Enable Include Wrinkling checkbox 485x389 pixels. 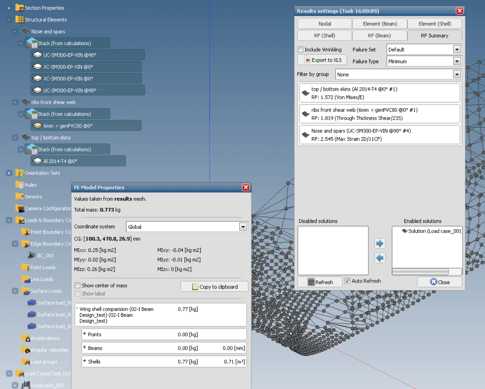point(300,49)
